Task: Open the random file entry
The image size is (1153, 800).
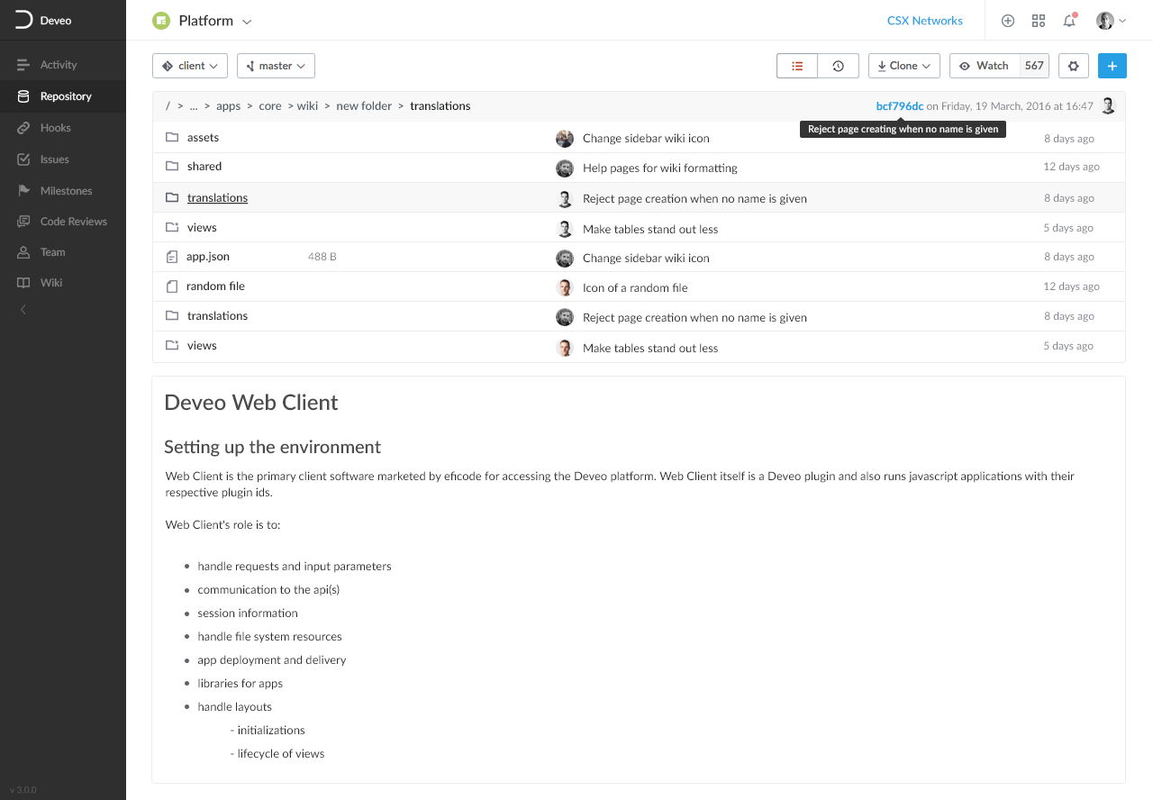Action: point(215,286)
